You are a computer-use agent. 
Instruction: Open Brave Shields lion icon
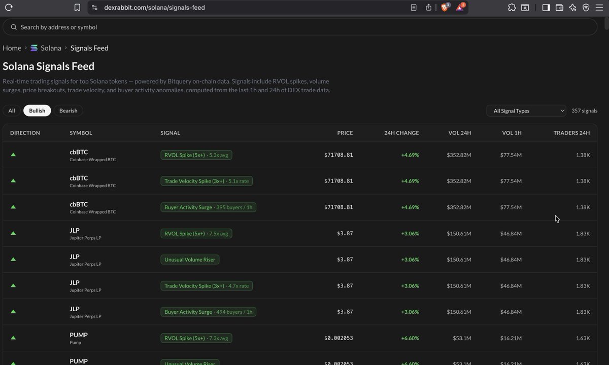[x=445, y=8]
